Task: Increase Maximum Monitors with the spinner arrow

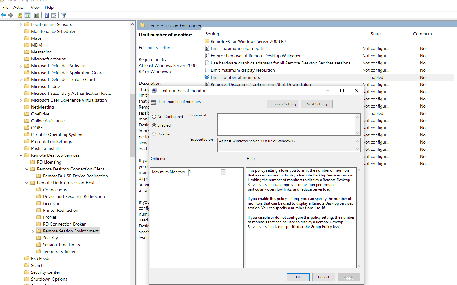Action: coord(223,170)
